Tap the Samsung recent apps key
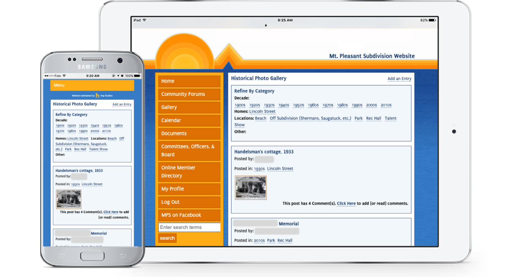This screenshot has width=529, height=277. coord(62,255)
